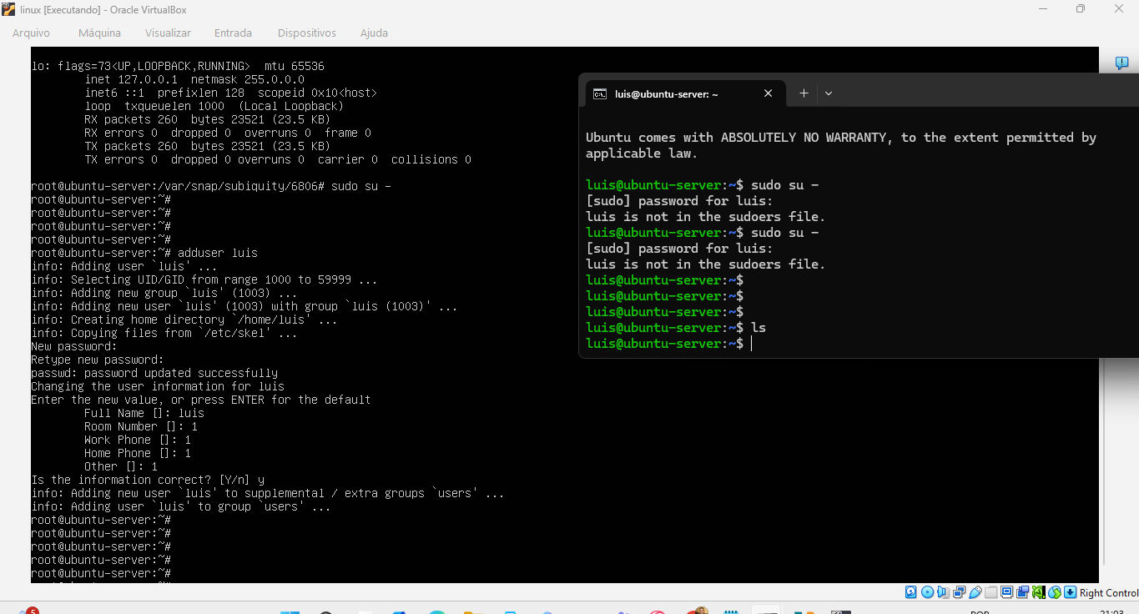
Task: Click the 'Home Phone []: 1' line
Action: 138,453
